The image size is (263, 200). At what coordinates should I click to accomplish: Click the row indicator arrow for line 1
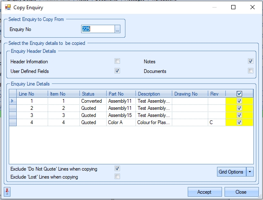pyautogui.click(x=12, y=101)
